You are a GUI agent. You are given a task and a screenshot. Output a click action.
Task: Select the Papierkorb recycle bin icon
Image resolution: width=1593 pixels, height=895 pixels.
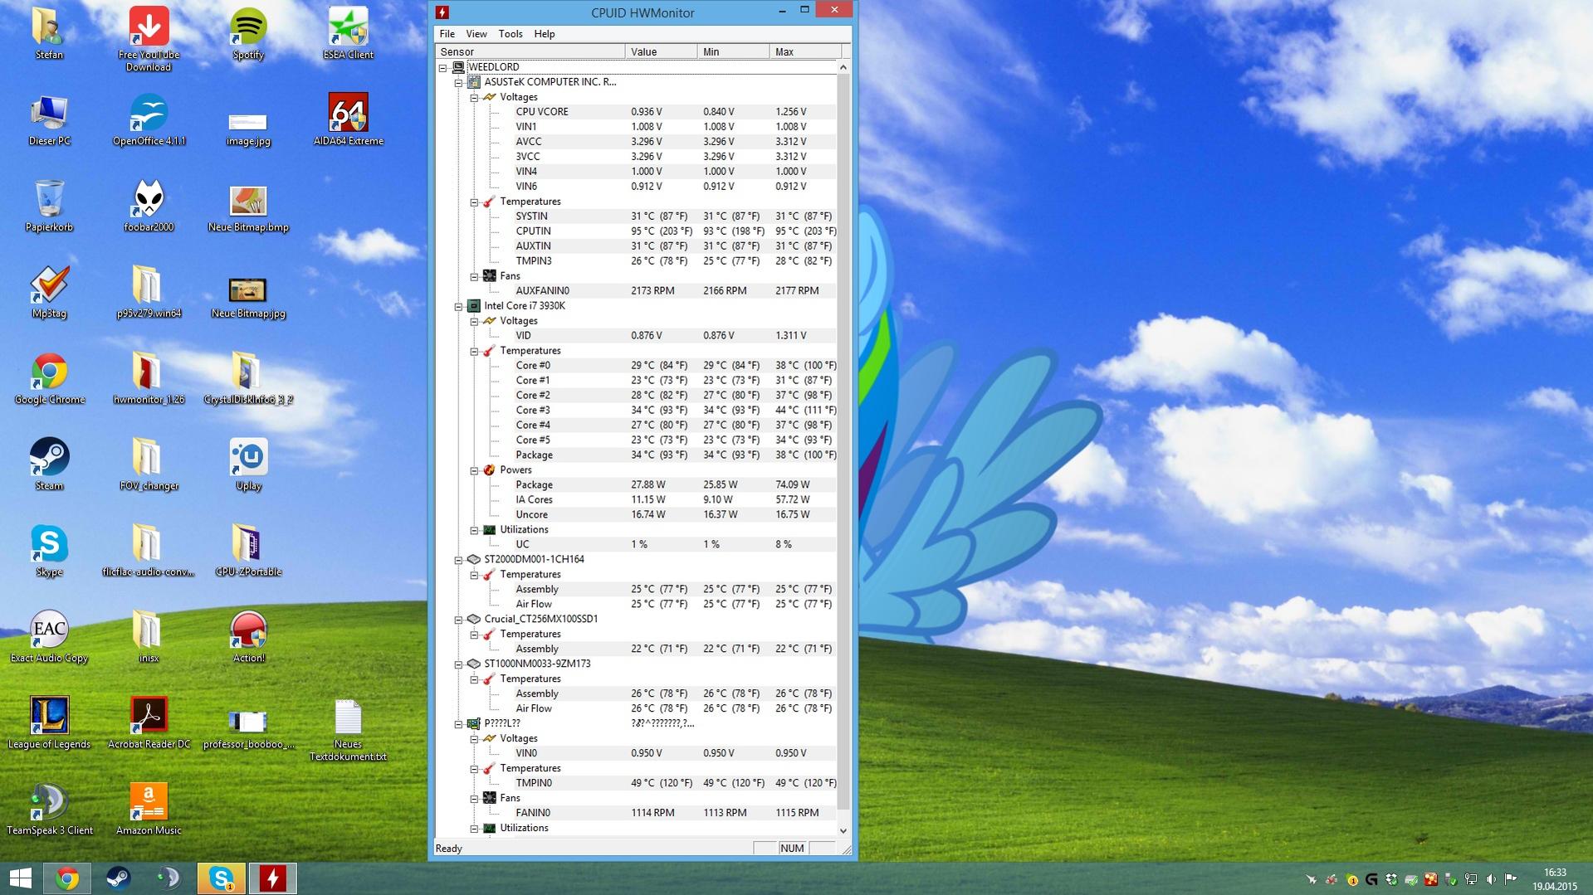[49, 207]
